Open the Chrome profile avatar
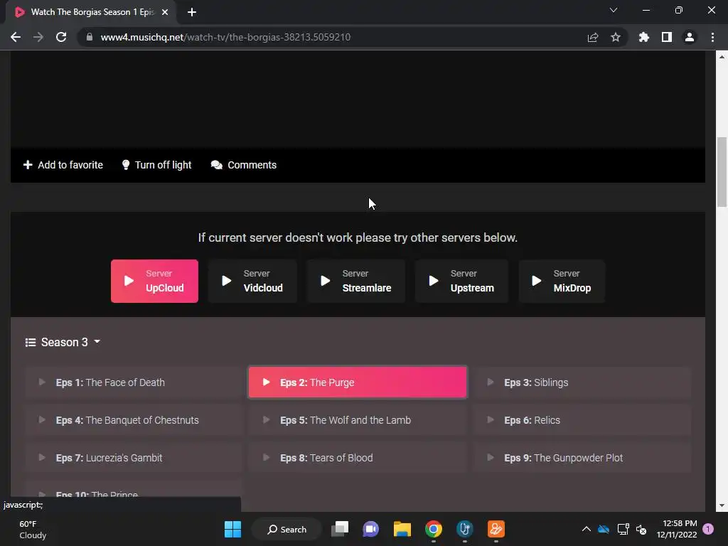728x546 pixels. tap(690, 37)
